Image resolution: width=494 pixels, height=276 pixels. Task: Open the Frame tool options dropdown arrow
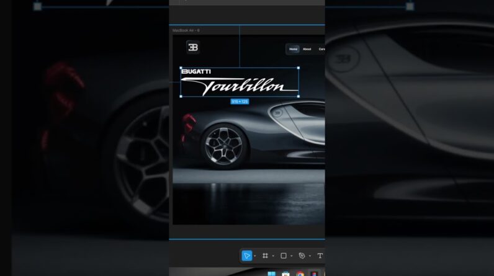(273, 256)
